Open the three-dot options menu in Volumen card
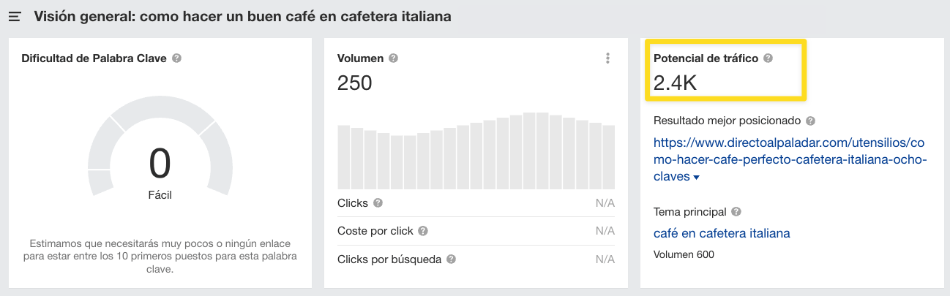Viewport: 950px width, 296px height. pos(607,58)
